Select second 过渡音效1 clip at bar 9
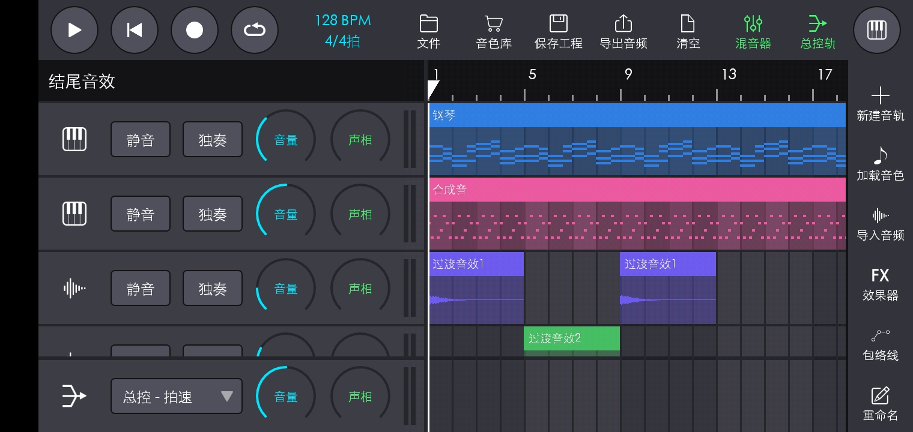The width and height of the screenshot is (913, 432). [668, 288]
